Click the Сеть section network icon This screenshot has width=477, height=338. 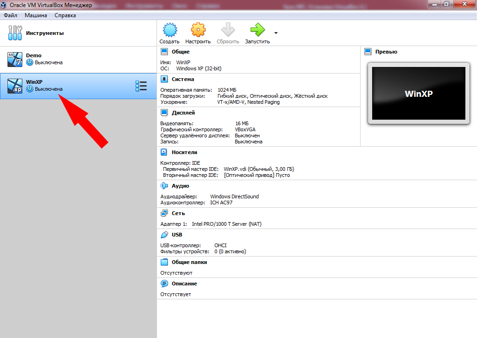pos(164,213)
